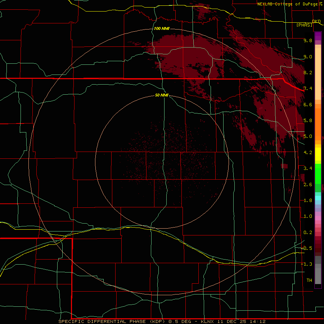Viewport: 324px width, 324px height.
Task: Select the "DKD" product label
Action: click(316, 21)
